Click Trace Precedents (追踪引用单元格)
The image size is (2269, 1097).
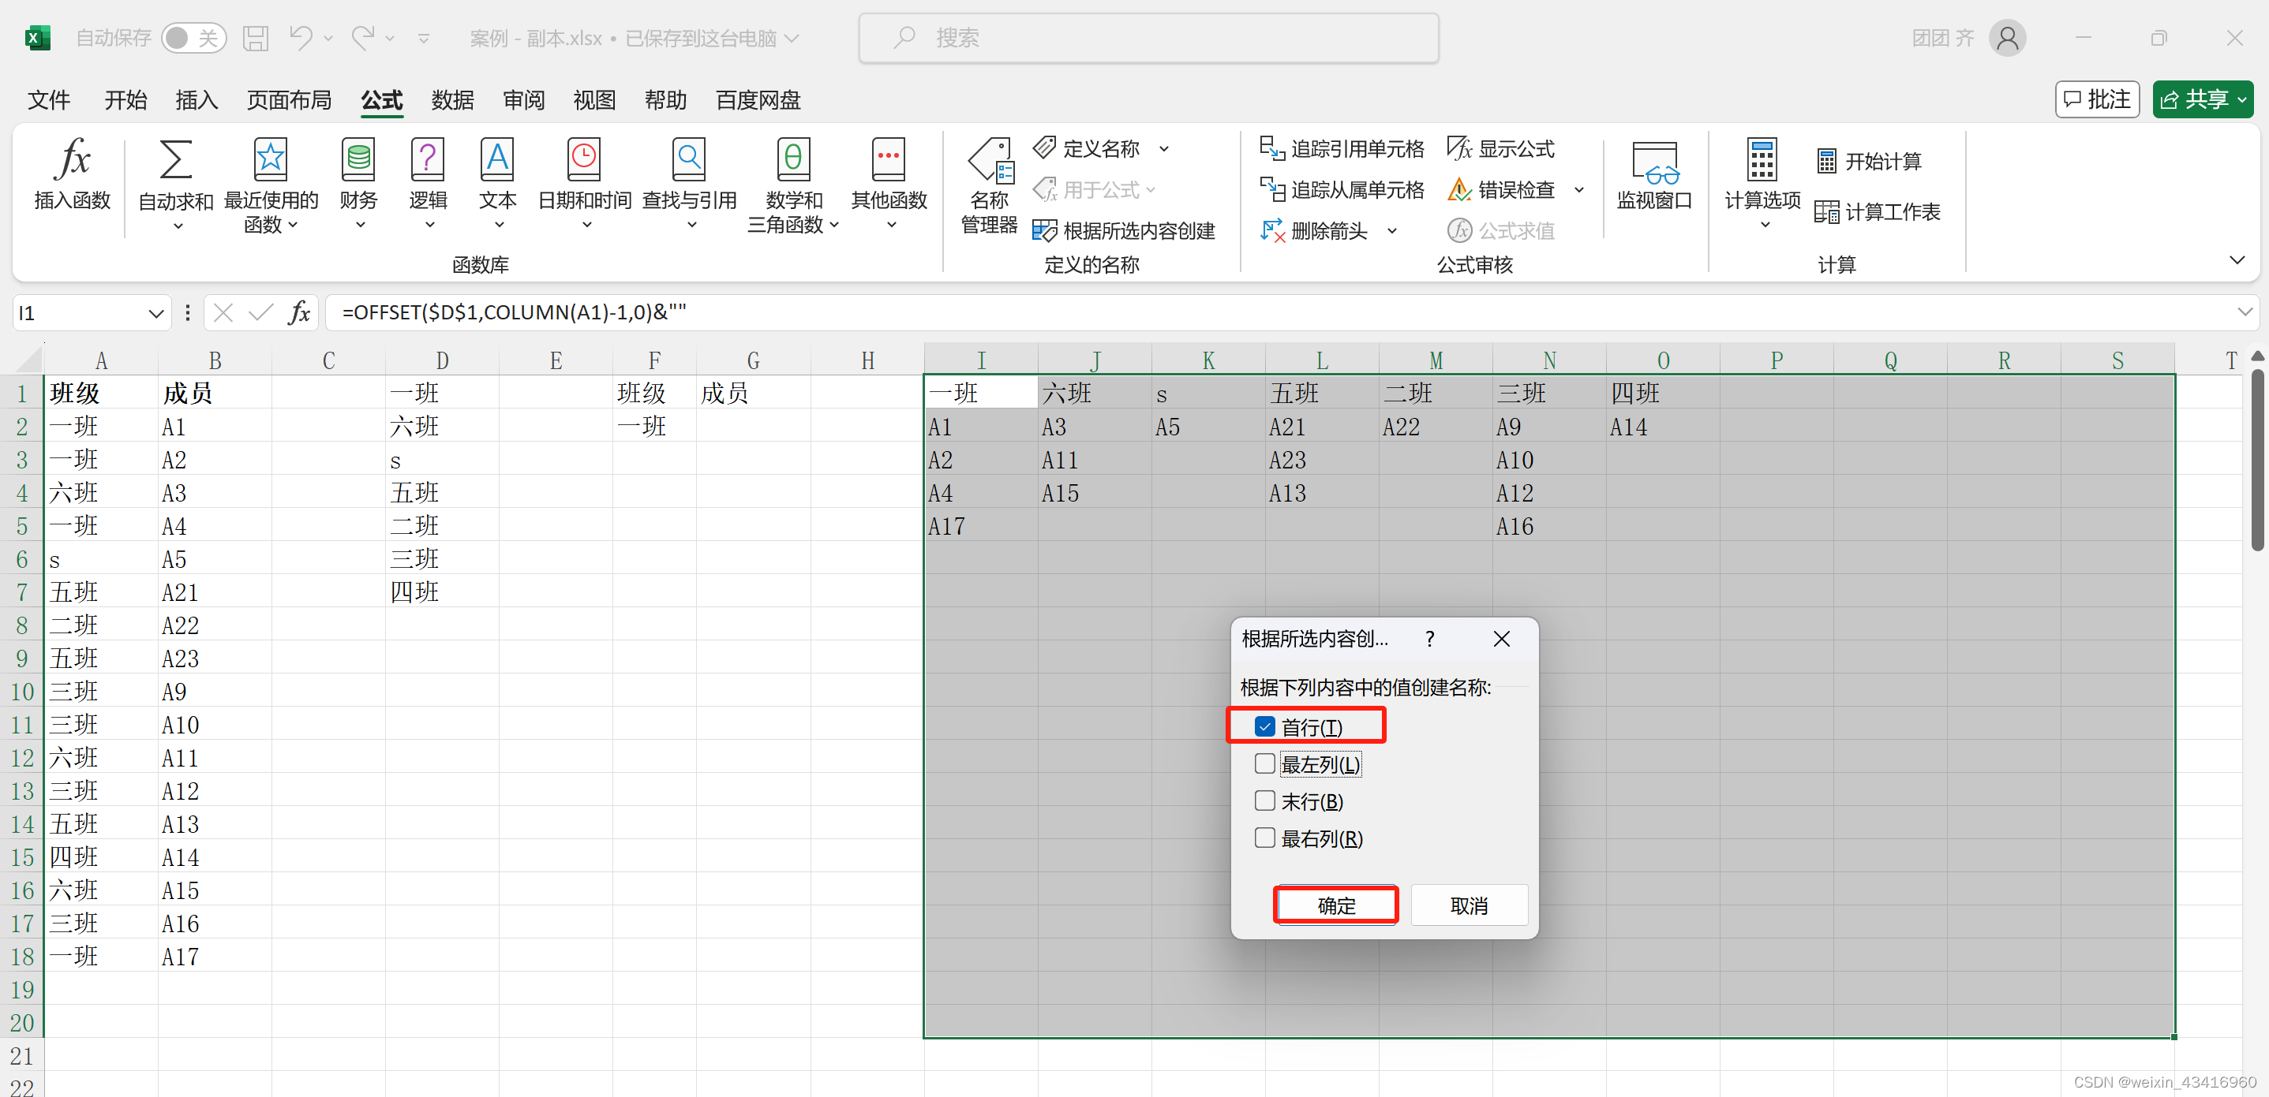tap(1342, 149)
